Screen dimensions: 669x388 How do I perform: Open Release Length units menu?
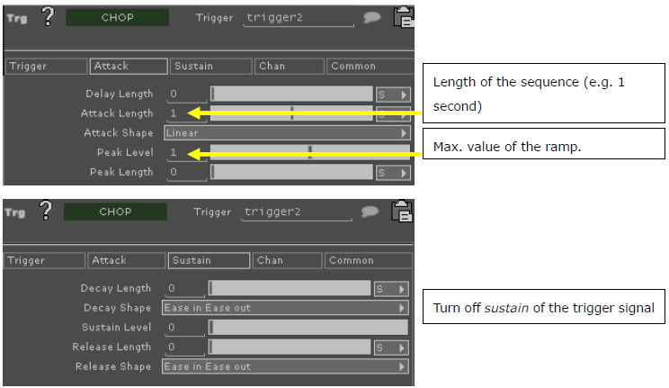391,347
